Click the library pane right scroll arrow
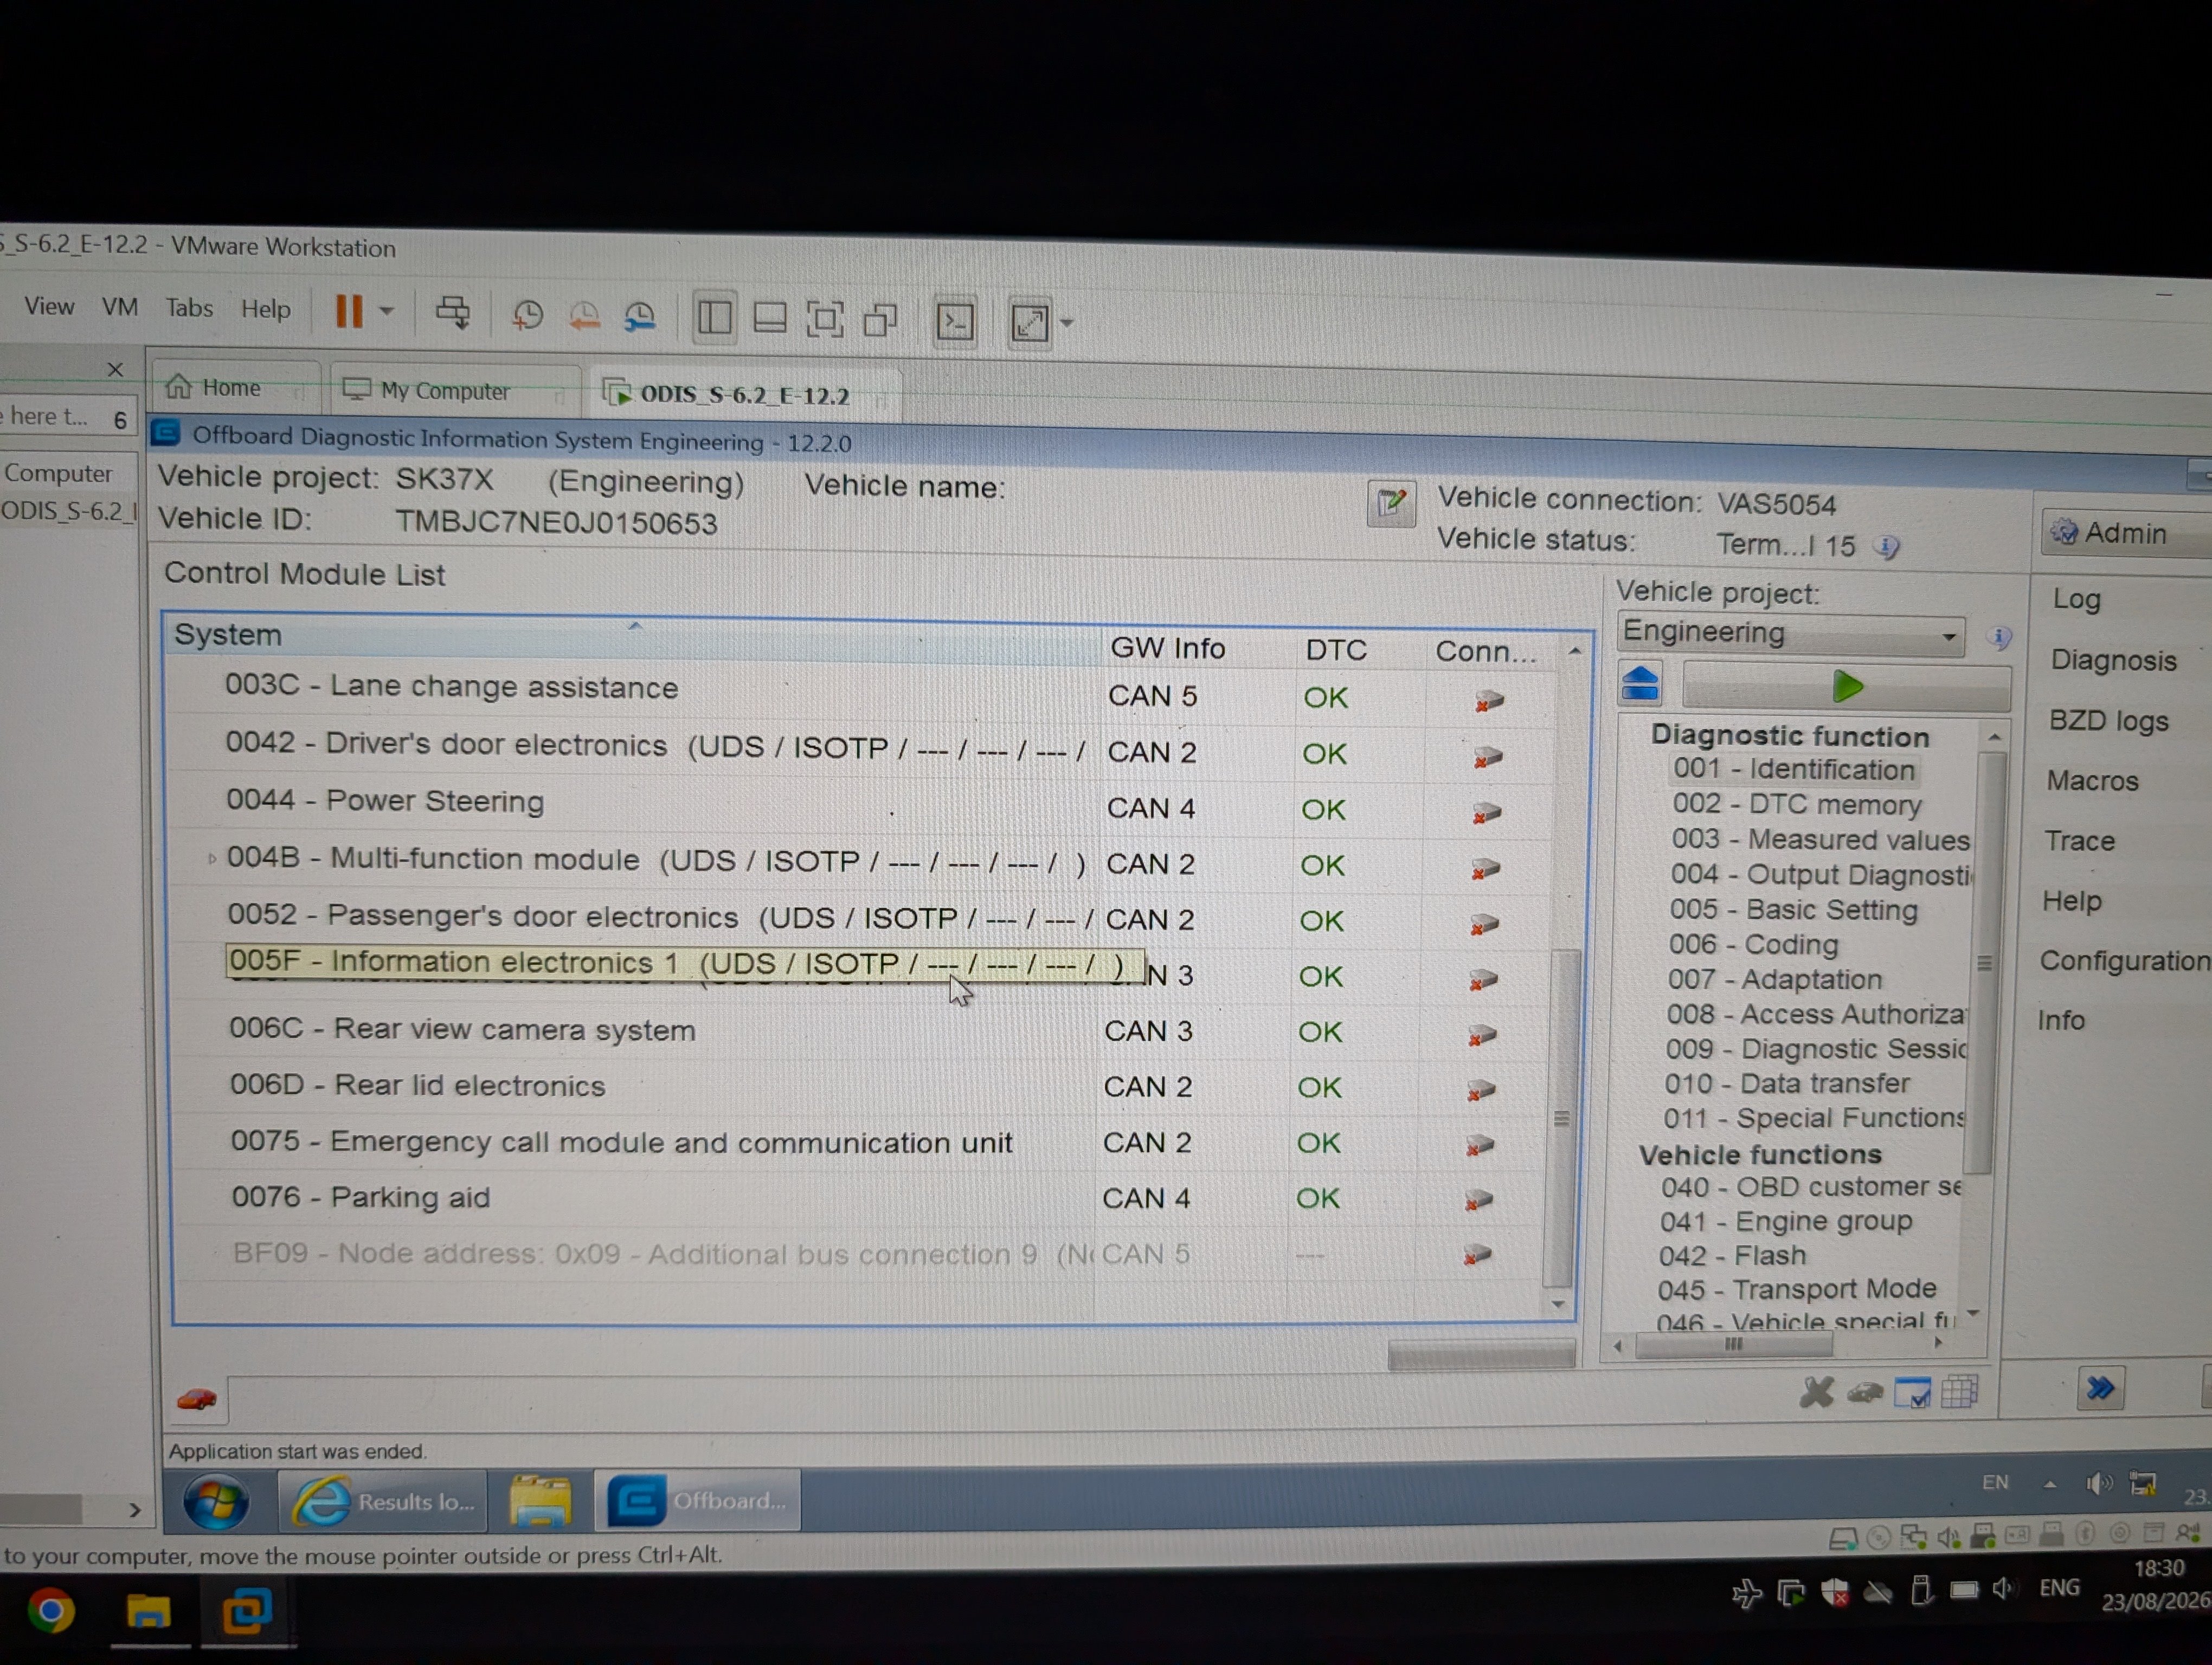The height and width of the screenshot is (1665, 2212). (134, 1509)
